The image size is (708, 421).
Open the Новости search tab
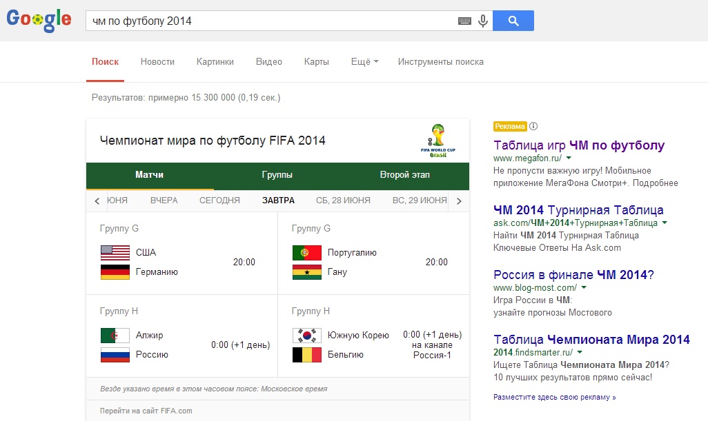tap(157, 62)
